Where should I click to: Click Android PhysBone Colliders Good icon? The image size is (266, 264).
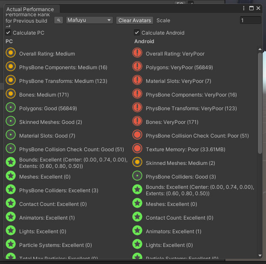[137, 176]
